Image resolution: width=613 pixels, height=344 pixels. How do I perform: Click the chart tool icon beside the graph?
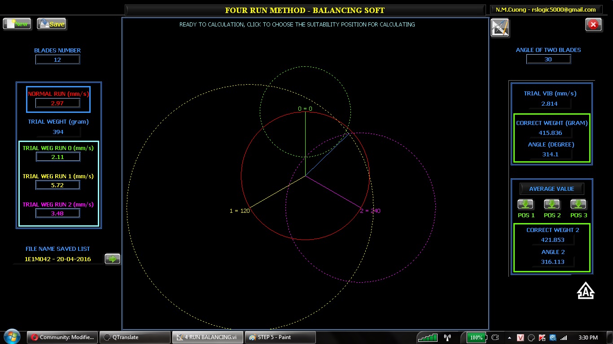(500, 28)
